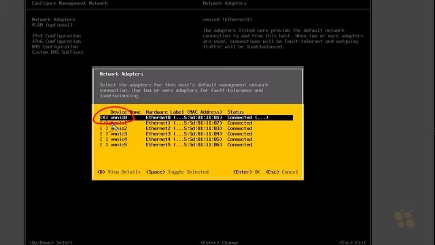Viewport: 435px width, 245px height.
Task: Click <Up/Down> Select hint at bottom
Action: click(51, 242)
